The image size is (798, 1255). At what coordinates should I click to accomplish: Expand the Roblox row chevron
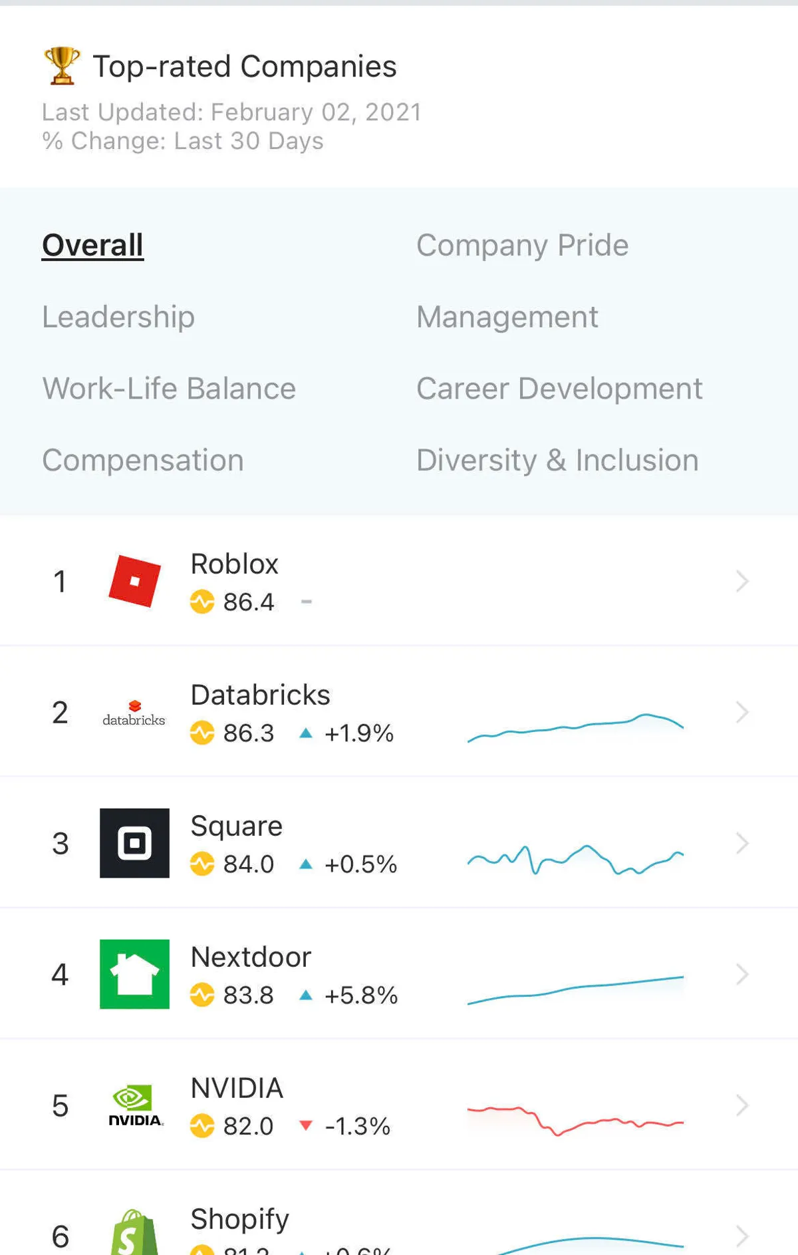coord(742,581)
